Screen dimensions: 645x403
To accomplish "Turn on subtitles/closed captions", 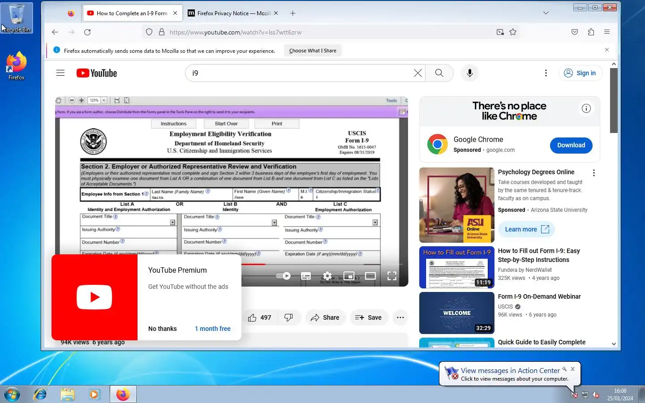I will [306, 276].
